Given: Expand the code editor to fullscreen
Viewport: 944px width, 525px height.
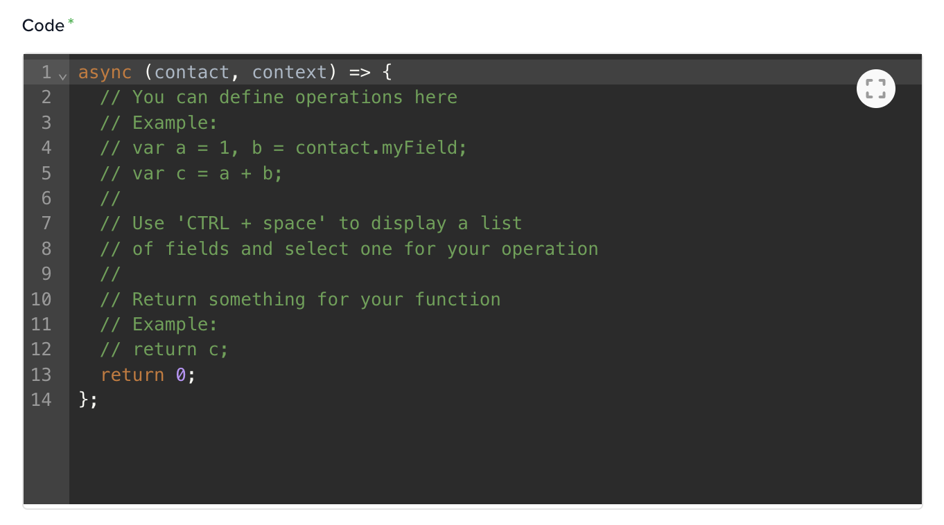Looking at the screenshot, I should (876, 89).
